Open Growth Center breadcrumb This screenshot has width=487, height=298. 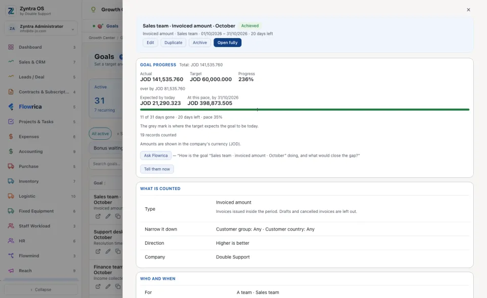[102, 38]
